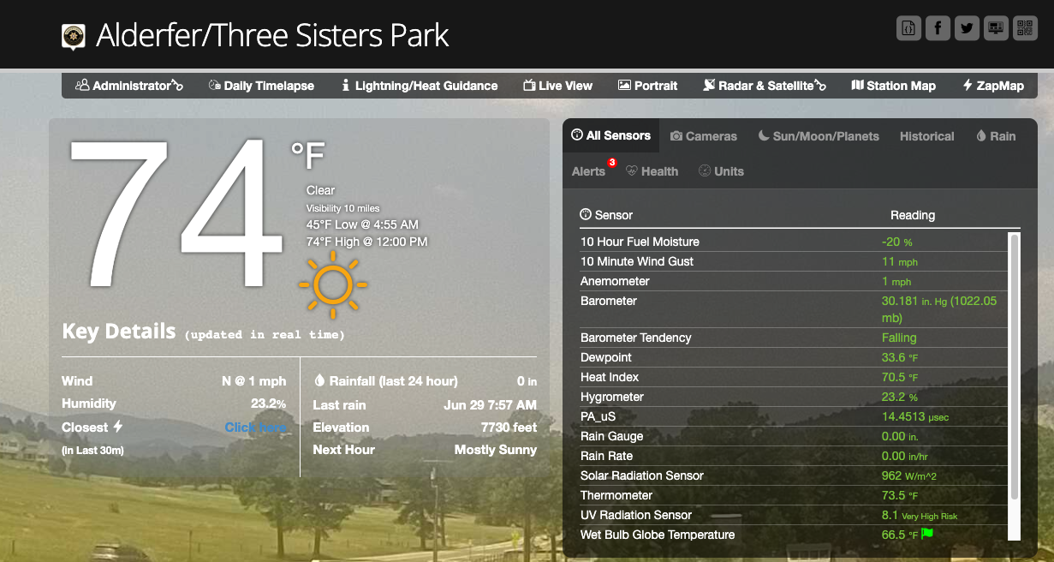This screenshot has width=1054, height=562.
Task: Select the 10 Minute Wind Gust row
Action: pyautogui.click(x=794, y=261)
